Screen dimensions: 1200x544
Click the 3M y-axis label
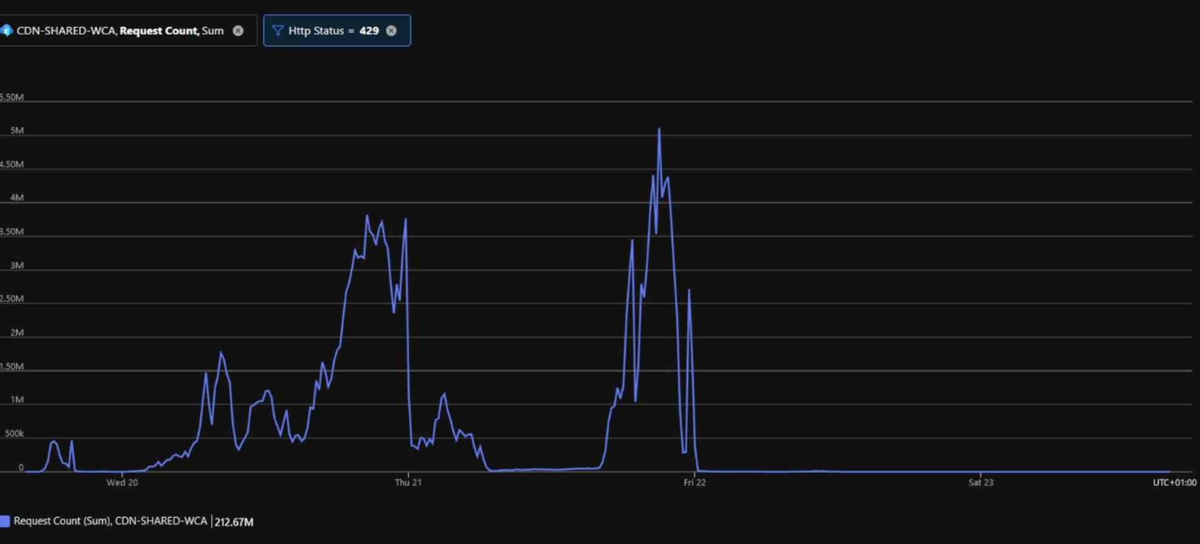(17, 265)
